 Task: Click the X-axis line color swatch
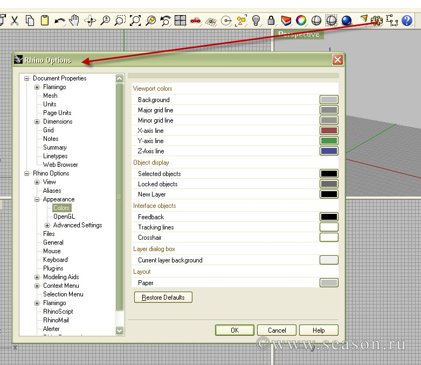click(329, 131)
